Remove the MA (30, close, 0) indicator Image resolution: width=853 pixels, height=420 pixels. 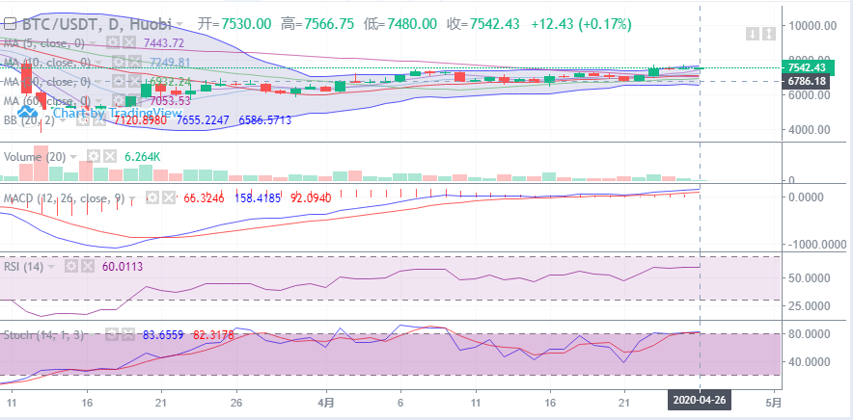tap(135, 82)
